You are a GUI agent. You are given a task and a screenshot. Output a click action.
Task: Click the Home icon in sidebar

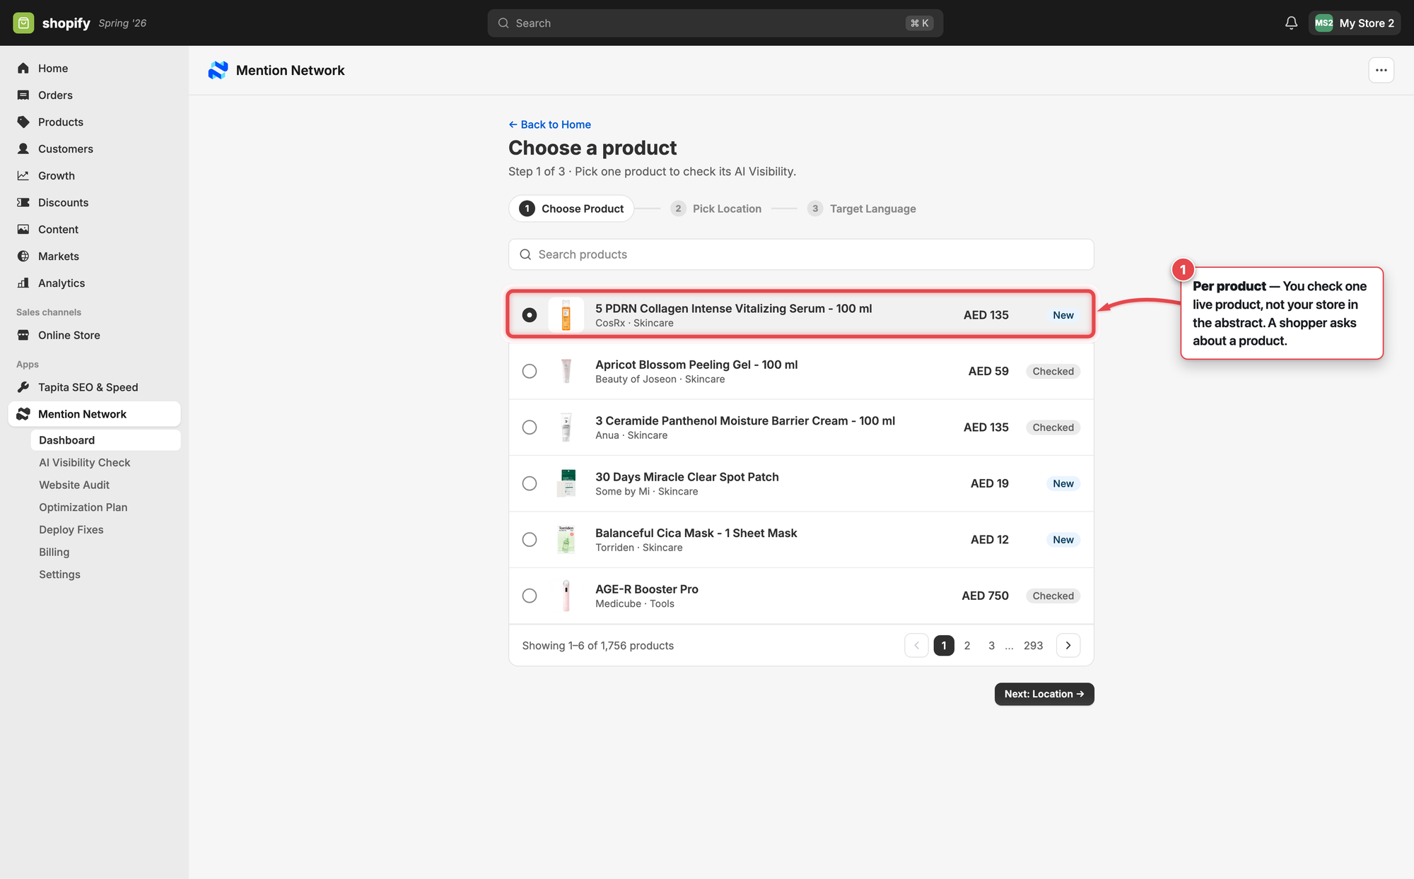pos(23,68)
